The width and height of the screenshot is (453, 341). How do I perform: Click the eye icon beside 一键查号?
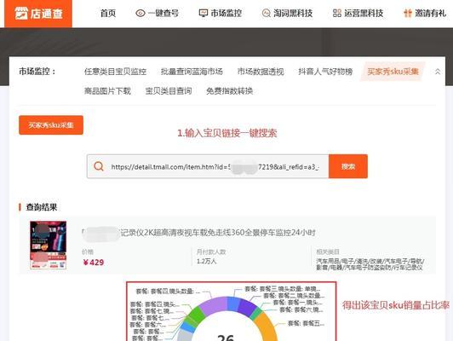[140, 14]
